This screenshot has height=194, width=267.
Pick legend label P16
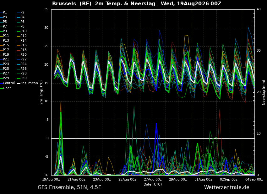22,45
